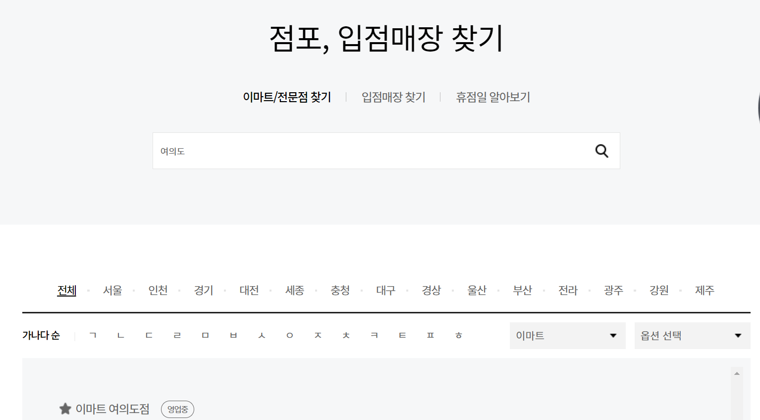This screenshot has height=420, width=760.
Task: Click the results list scroll-up arrow
Action: tap(737, 373)
